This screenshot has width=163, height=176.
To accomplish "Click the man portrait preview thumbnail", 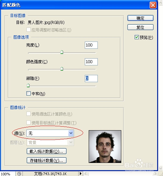I will [x=105, y=147].
